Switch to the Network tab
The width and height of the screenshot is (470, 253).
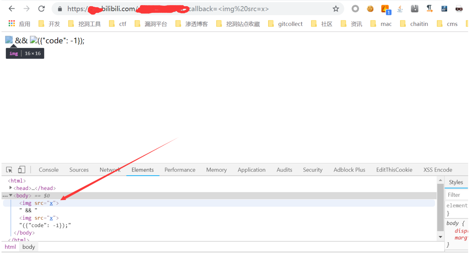point(110,170)
